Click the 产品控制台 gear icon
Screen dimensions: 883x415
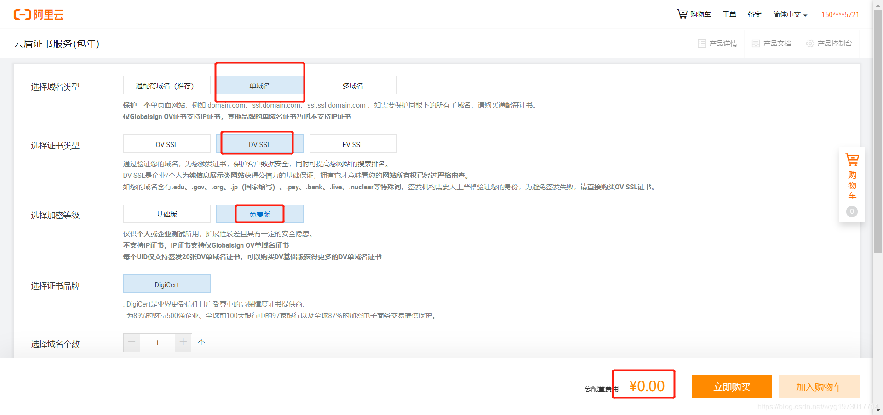(x=810, y=44)
